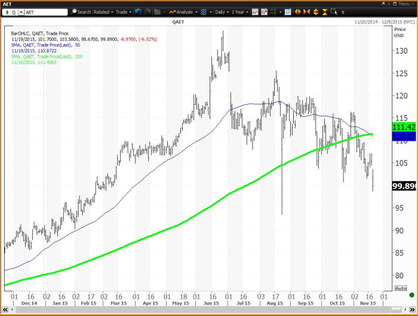Image resolution: width=418 pixels, height=316 pixels.
Task: Click the line chart style icon
Action: coord(255,12)
